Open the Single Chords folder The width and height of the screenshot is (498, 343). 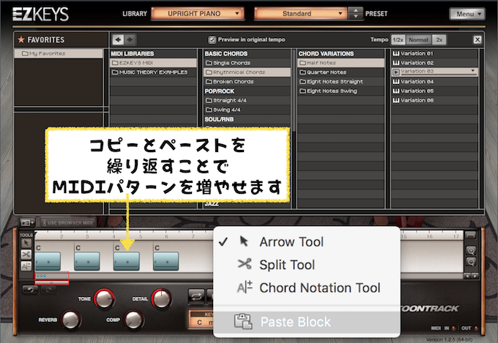[247, 63]
